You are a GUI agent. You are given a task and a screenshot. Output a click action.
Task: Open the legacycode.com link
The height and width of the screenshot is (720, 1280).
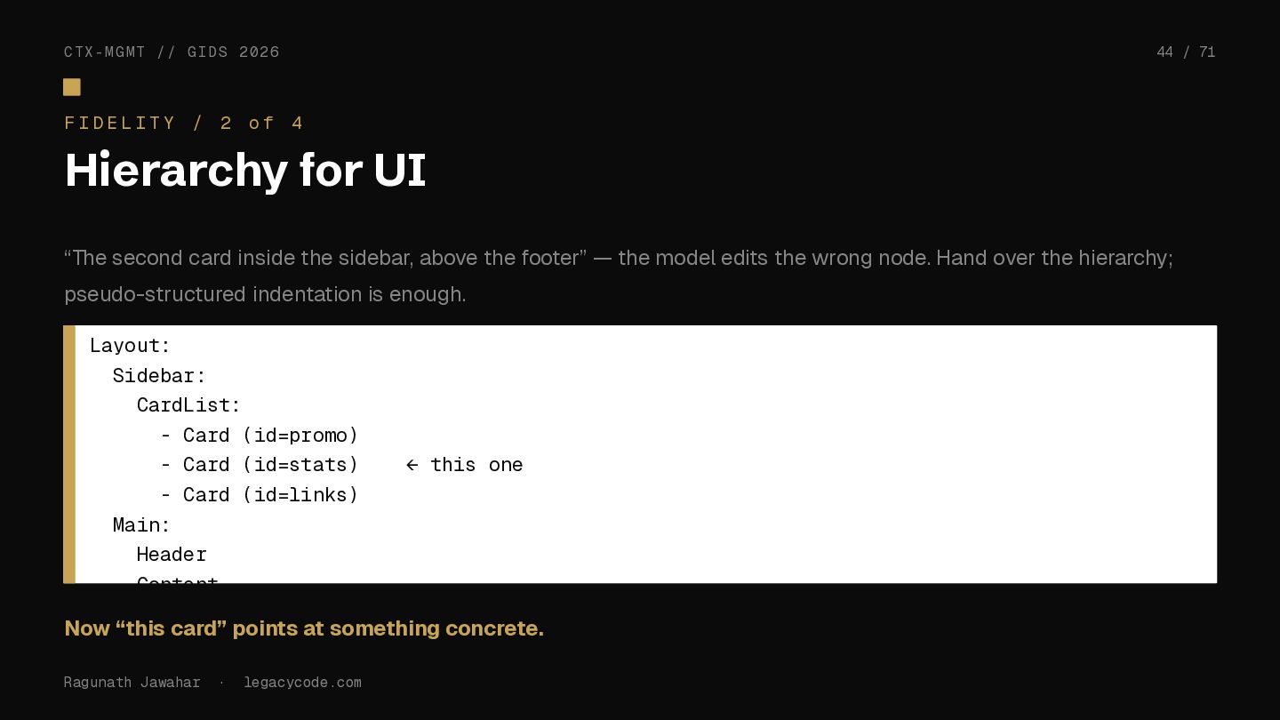(302, 683)
